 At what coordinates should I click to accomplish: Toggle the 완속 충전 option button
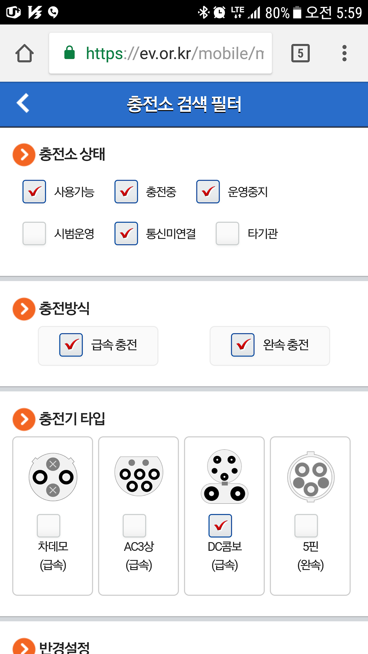coord(270,346)
